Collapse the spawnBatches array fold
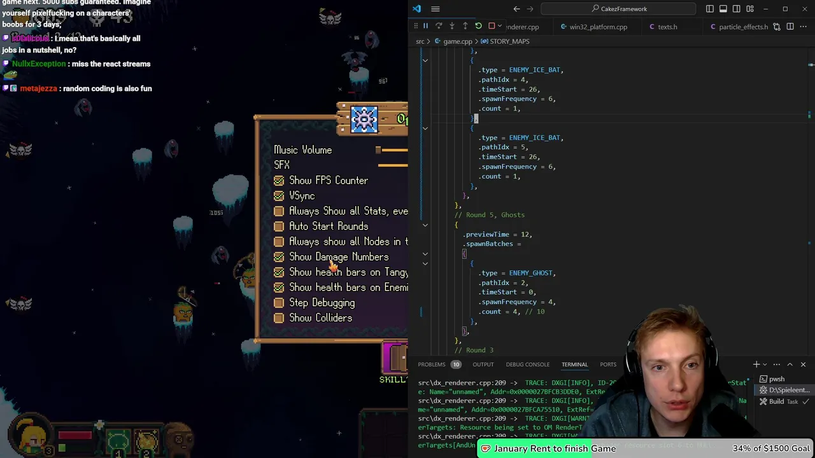Screen dimensions: 815x458 (425, 254)
